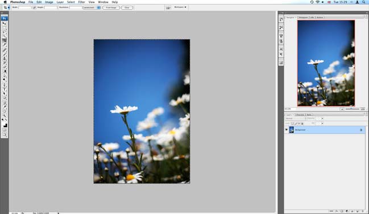Screen dimensions: 369x214
Task: Select the Zoom magnifier tool
Action: tap(5, 116)
